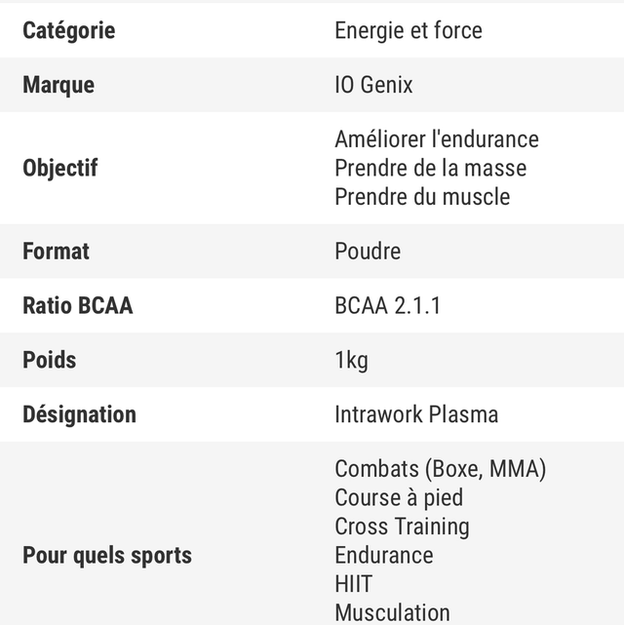Select the "Marque" row label
This screenshot has height=625, width=624.
pos(58,85)
